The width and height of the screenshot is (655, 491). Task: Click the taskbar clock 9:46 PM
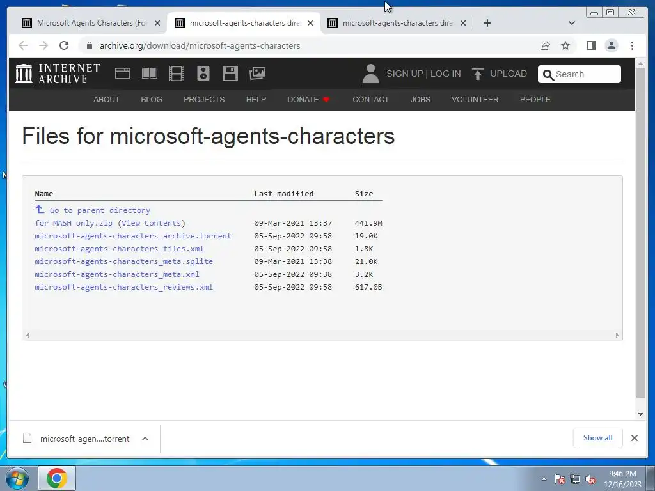[622, 474]
